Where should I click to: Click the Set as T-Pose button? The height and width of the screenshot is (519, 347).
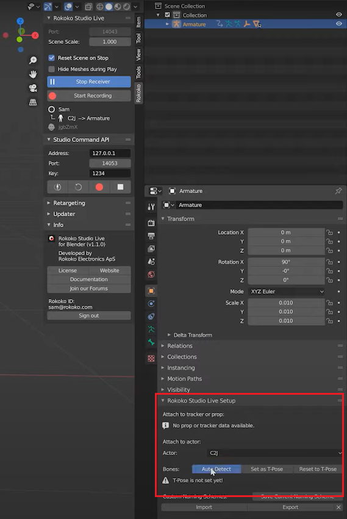tap(267, 469)
